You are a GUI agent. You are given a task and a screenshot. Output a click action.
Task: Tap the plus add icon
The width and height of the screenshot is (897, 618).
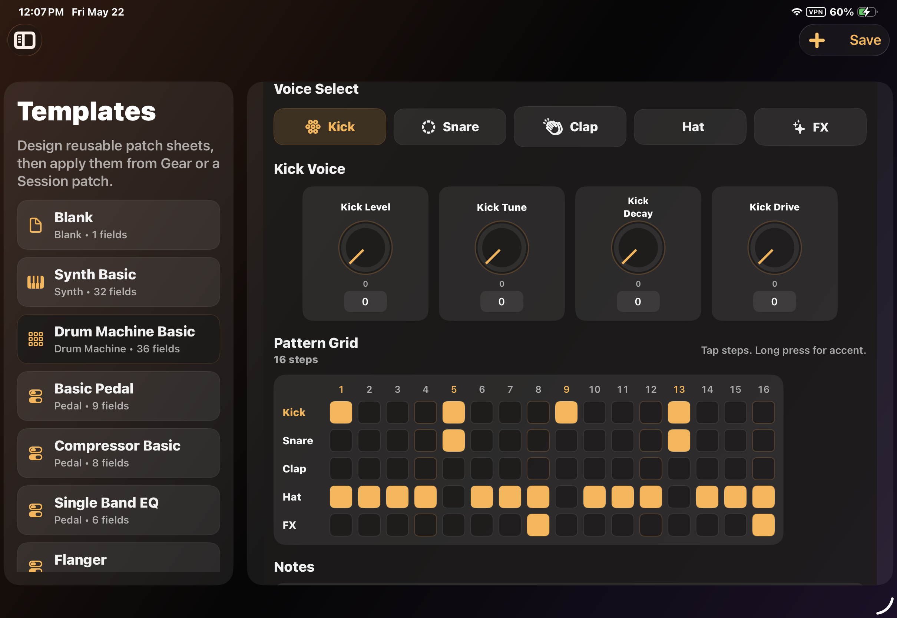click(817, 40)
